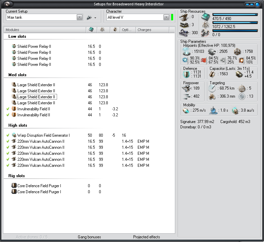Image resolution: width=264 pixels, height=242 pixels.
Task: Click the thermal resistance icon
Action: [x=203, y=60]
